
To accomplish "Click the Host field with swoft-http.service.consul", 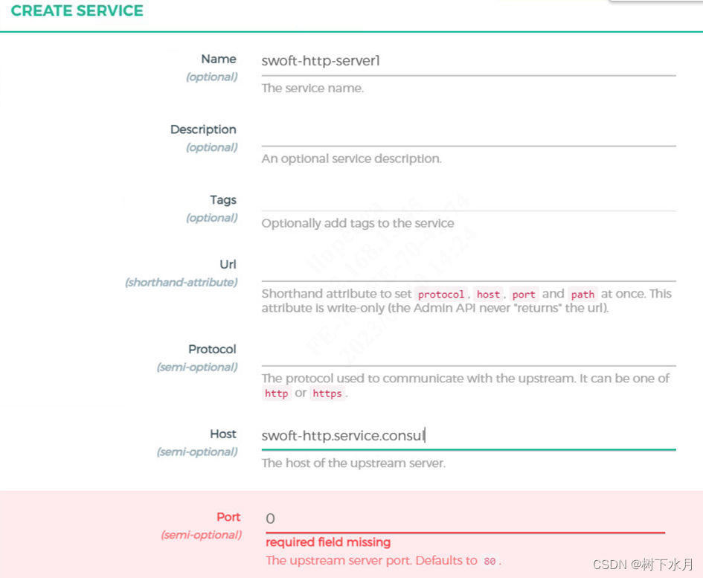I will (469, 436).
